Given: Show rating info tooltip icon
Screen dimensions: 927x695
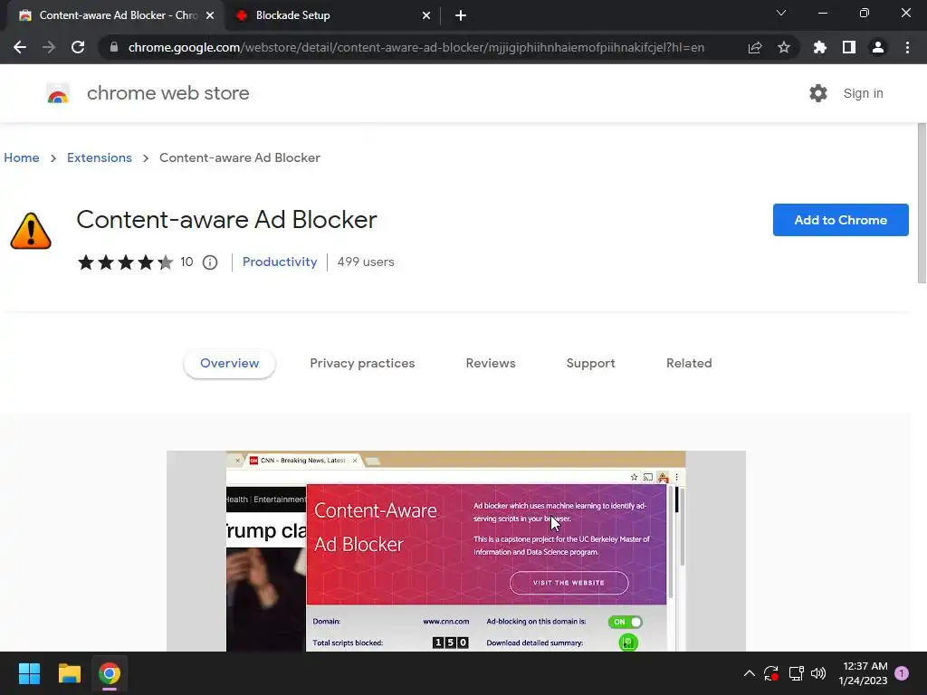Looking at the screenshot, I should click(x=210, y=262).
